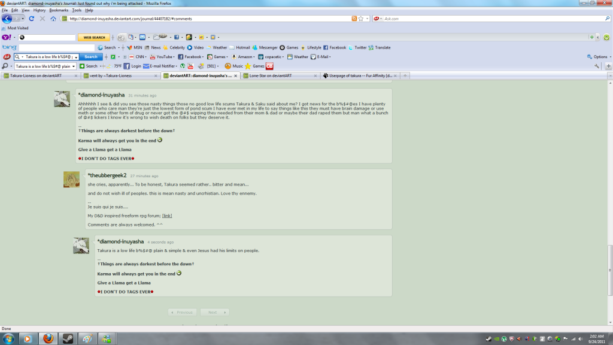Click the wrench settings icon on the toolbar

pos(597,66)
